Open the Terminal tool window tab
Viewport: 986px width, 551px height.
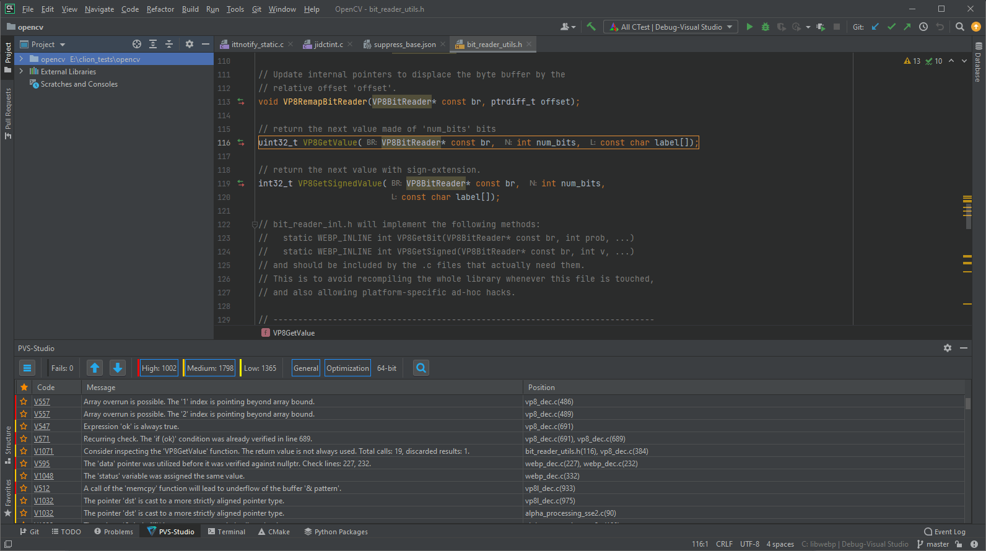tap(227, 532)
